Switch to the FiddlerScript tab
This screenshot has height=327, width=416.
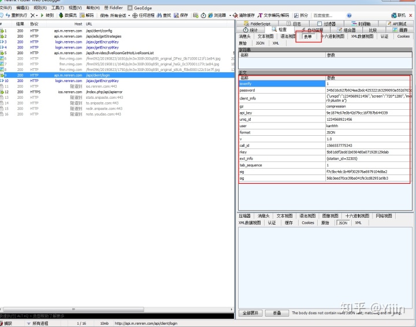257,24
